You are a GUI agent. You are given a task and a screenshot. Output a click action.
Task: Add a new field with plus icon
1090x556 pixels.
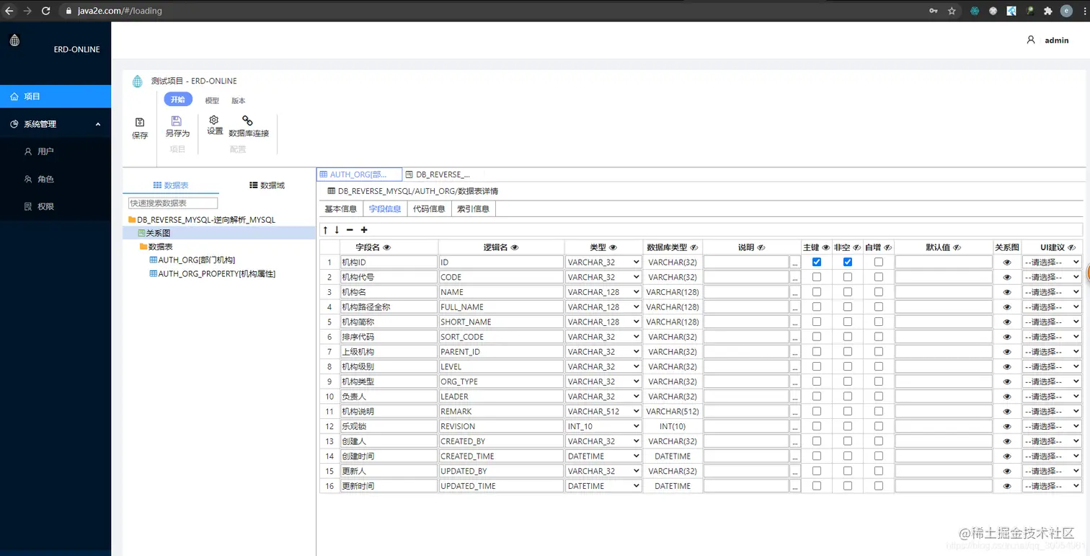tap(364, 230)
